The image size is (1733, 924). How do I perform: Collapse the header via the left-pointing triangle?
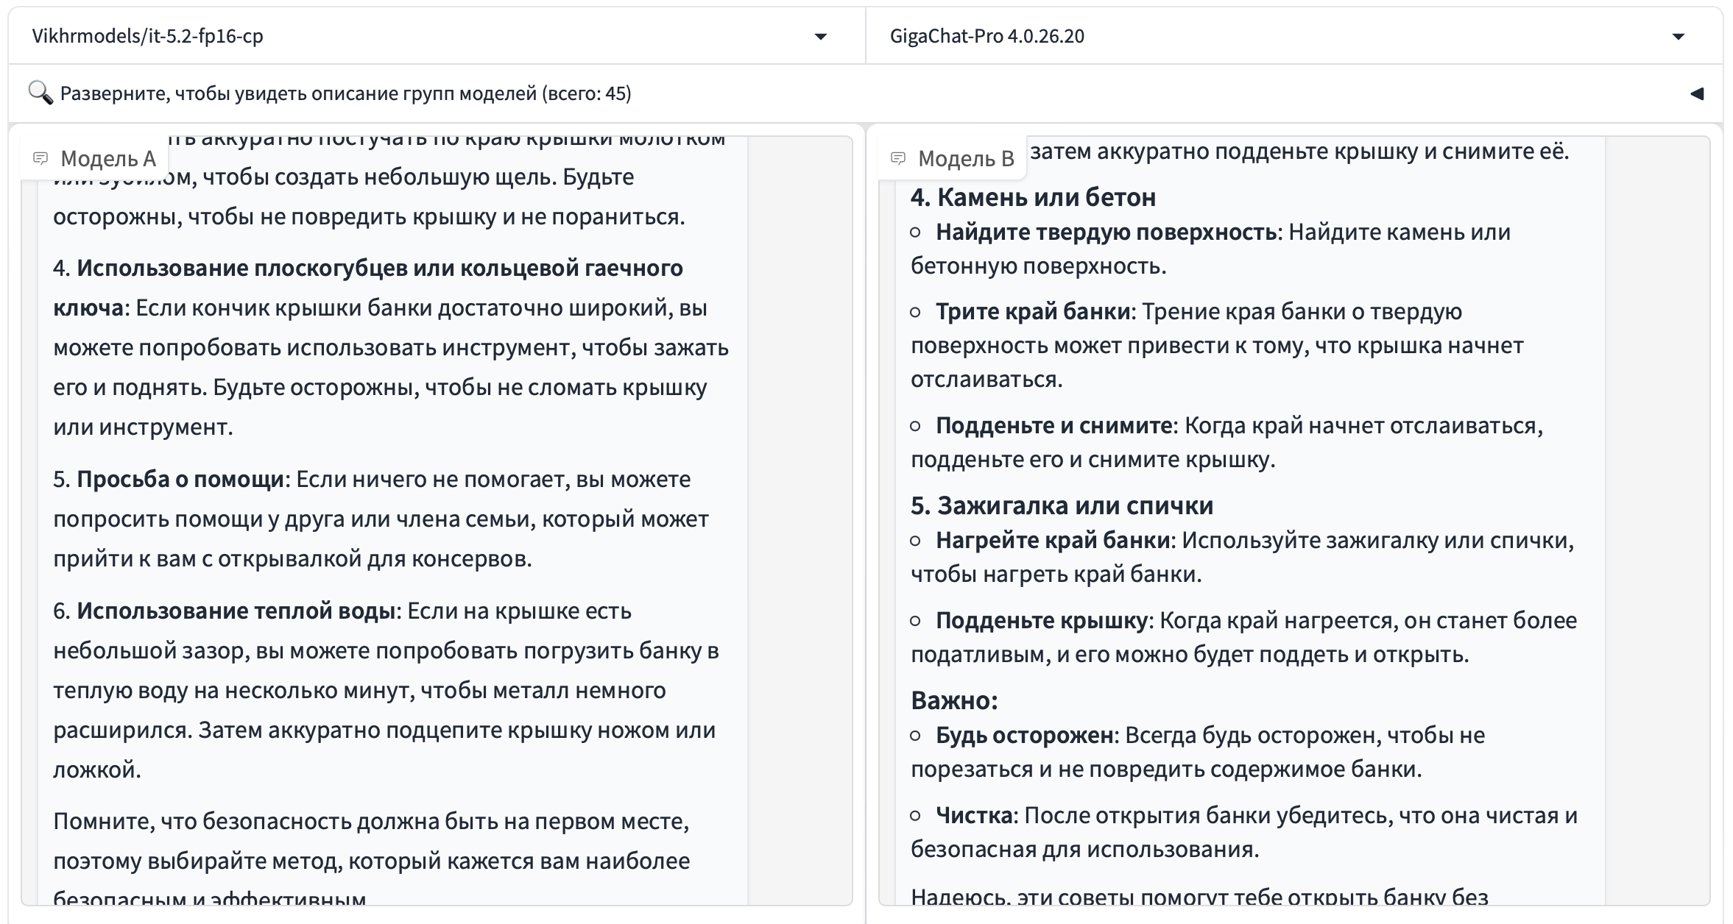point(1698,93)
